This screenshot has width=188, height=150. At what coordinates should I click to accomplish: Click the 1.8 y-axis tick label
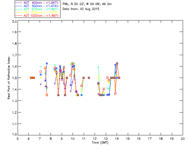14,43
